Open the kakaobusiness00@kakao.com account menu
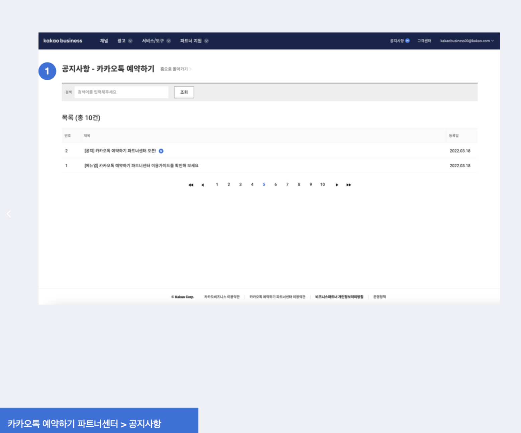The width and height of the screenshot is (521, 433). click(x=466, y=41)
